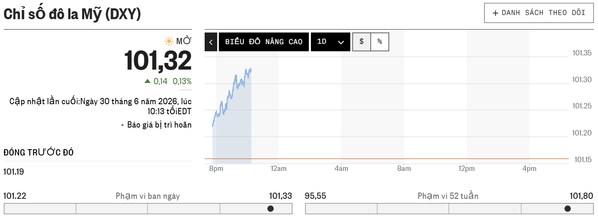Click the 1D dropdown chevron arrow
The height and width of the screenshot is (218, 598).
[x=341, y=42]
